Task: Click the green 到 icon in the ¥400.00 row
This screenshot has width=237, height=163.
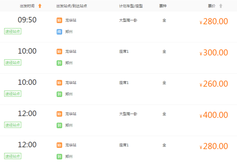Action: coord(59,125)
